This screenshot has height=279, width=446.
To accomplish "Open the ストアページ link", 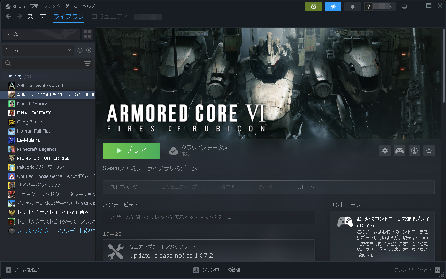I will tap(124, 187).
